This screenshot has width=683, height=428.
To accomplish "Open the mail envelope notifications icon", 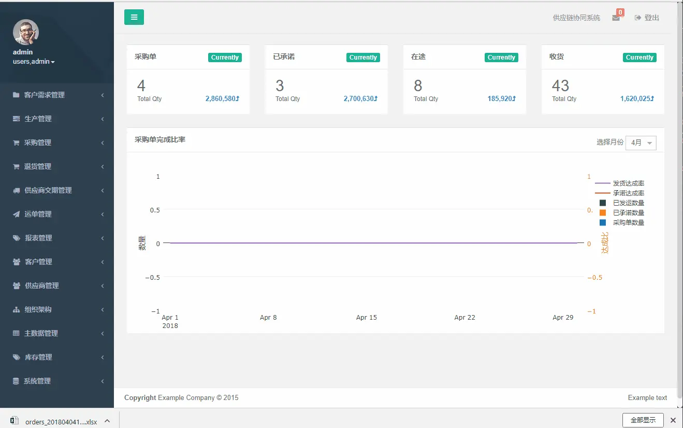I will 616,18.
